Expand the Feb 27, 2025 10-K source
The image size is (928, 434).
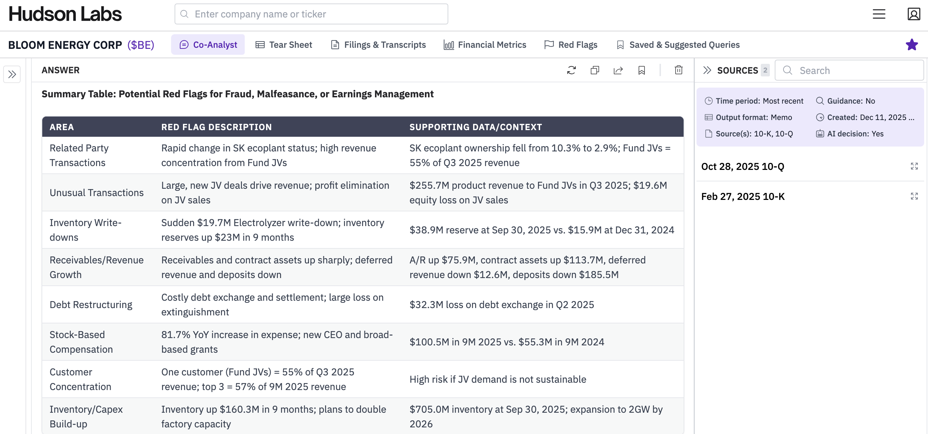pos(914,196)
